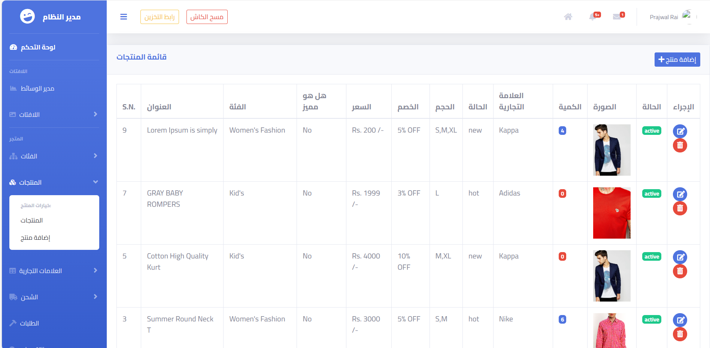Open الطلبات in the sidebar
710x348 pixels.
(29, 323)
